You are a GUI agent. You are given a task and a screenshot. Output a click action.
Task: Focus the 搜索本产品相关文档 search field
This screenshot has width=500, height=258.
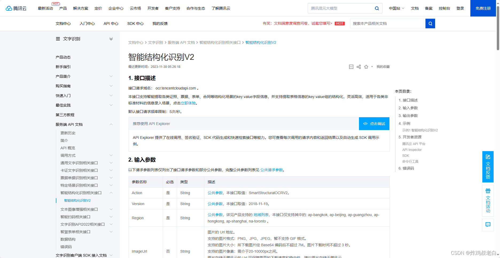point(388,24)
